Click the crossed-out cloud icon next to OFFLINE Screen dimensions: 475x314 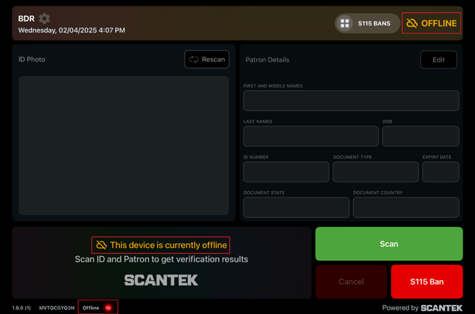point(412,23)
